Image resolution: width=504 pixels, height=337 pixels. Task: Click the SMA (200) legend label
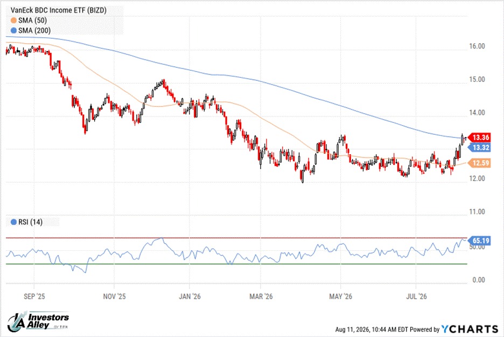(x=34, y=31)
